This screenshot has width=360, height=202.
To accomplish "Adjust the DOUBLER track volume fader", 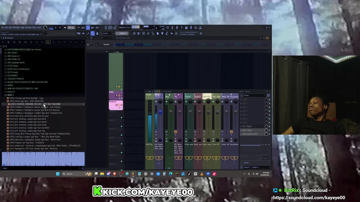I will tap(199, 112).
